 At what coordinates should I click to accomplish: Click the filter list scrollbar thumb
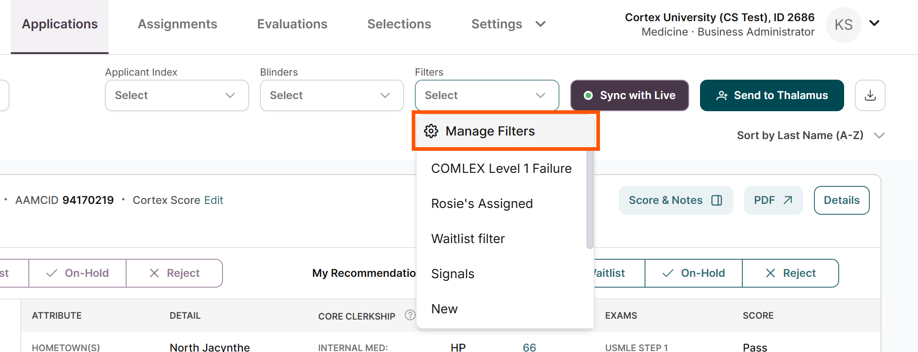pyautogui.click(x=590, y=199)
